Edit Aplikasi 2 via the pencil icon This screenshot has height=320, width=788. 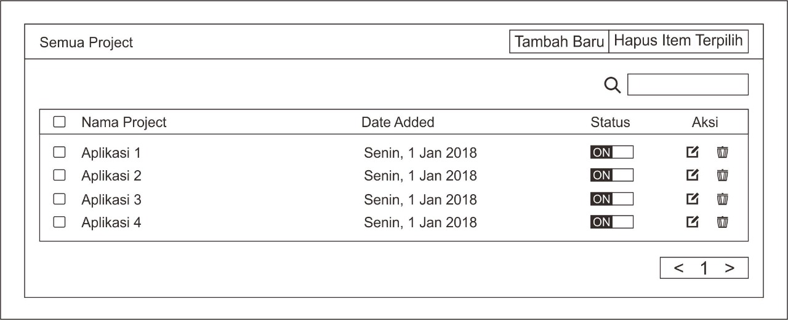tap(693, 176)
